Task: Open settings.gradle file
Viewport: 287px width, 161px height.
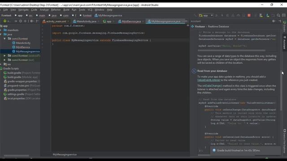Action: click(x=22, y=94)
